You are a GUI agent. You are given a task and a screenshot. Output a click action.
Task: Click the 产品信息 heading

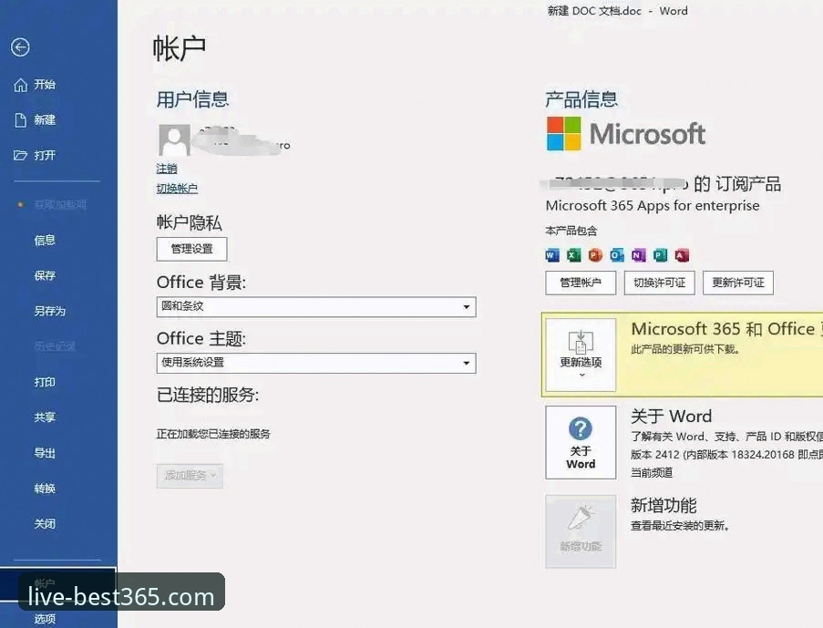(581, 99)
